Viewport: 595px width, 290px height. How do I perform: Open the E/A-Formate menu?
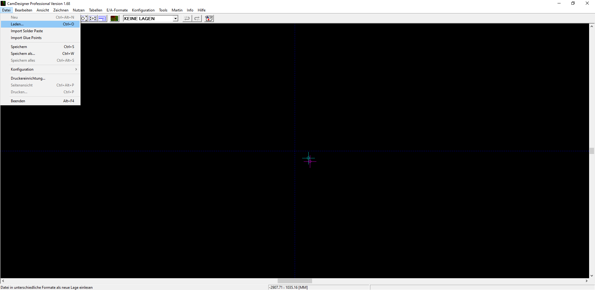[117, 10]
